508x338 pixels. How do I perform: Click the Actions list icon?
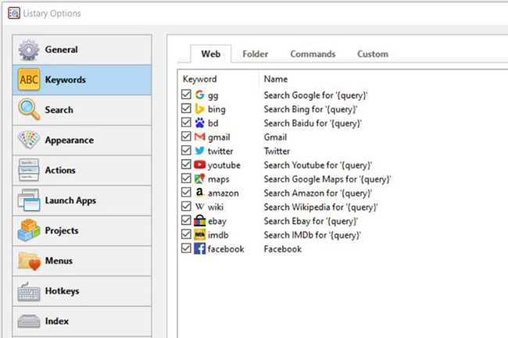[28, 170]
